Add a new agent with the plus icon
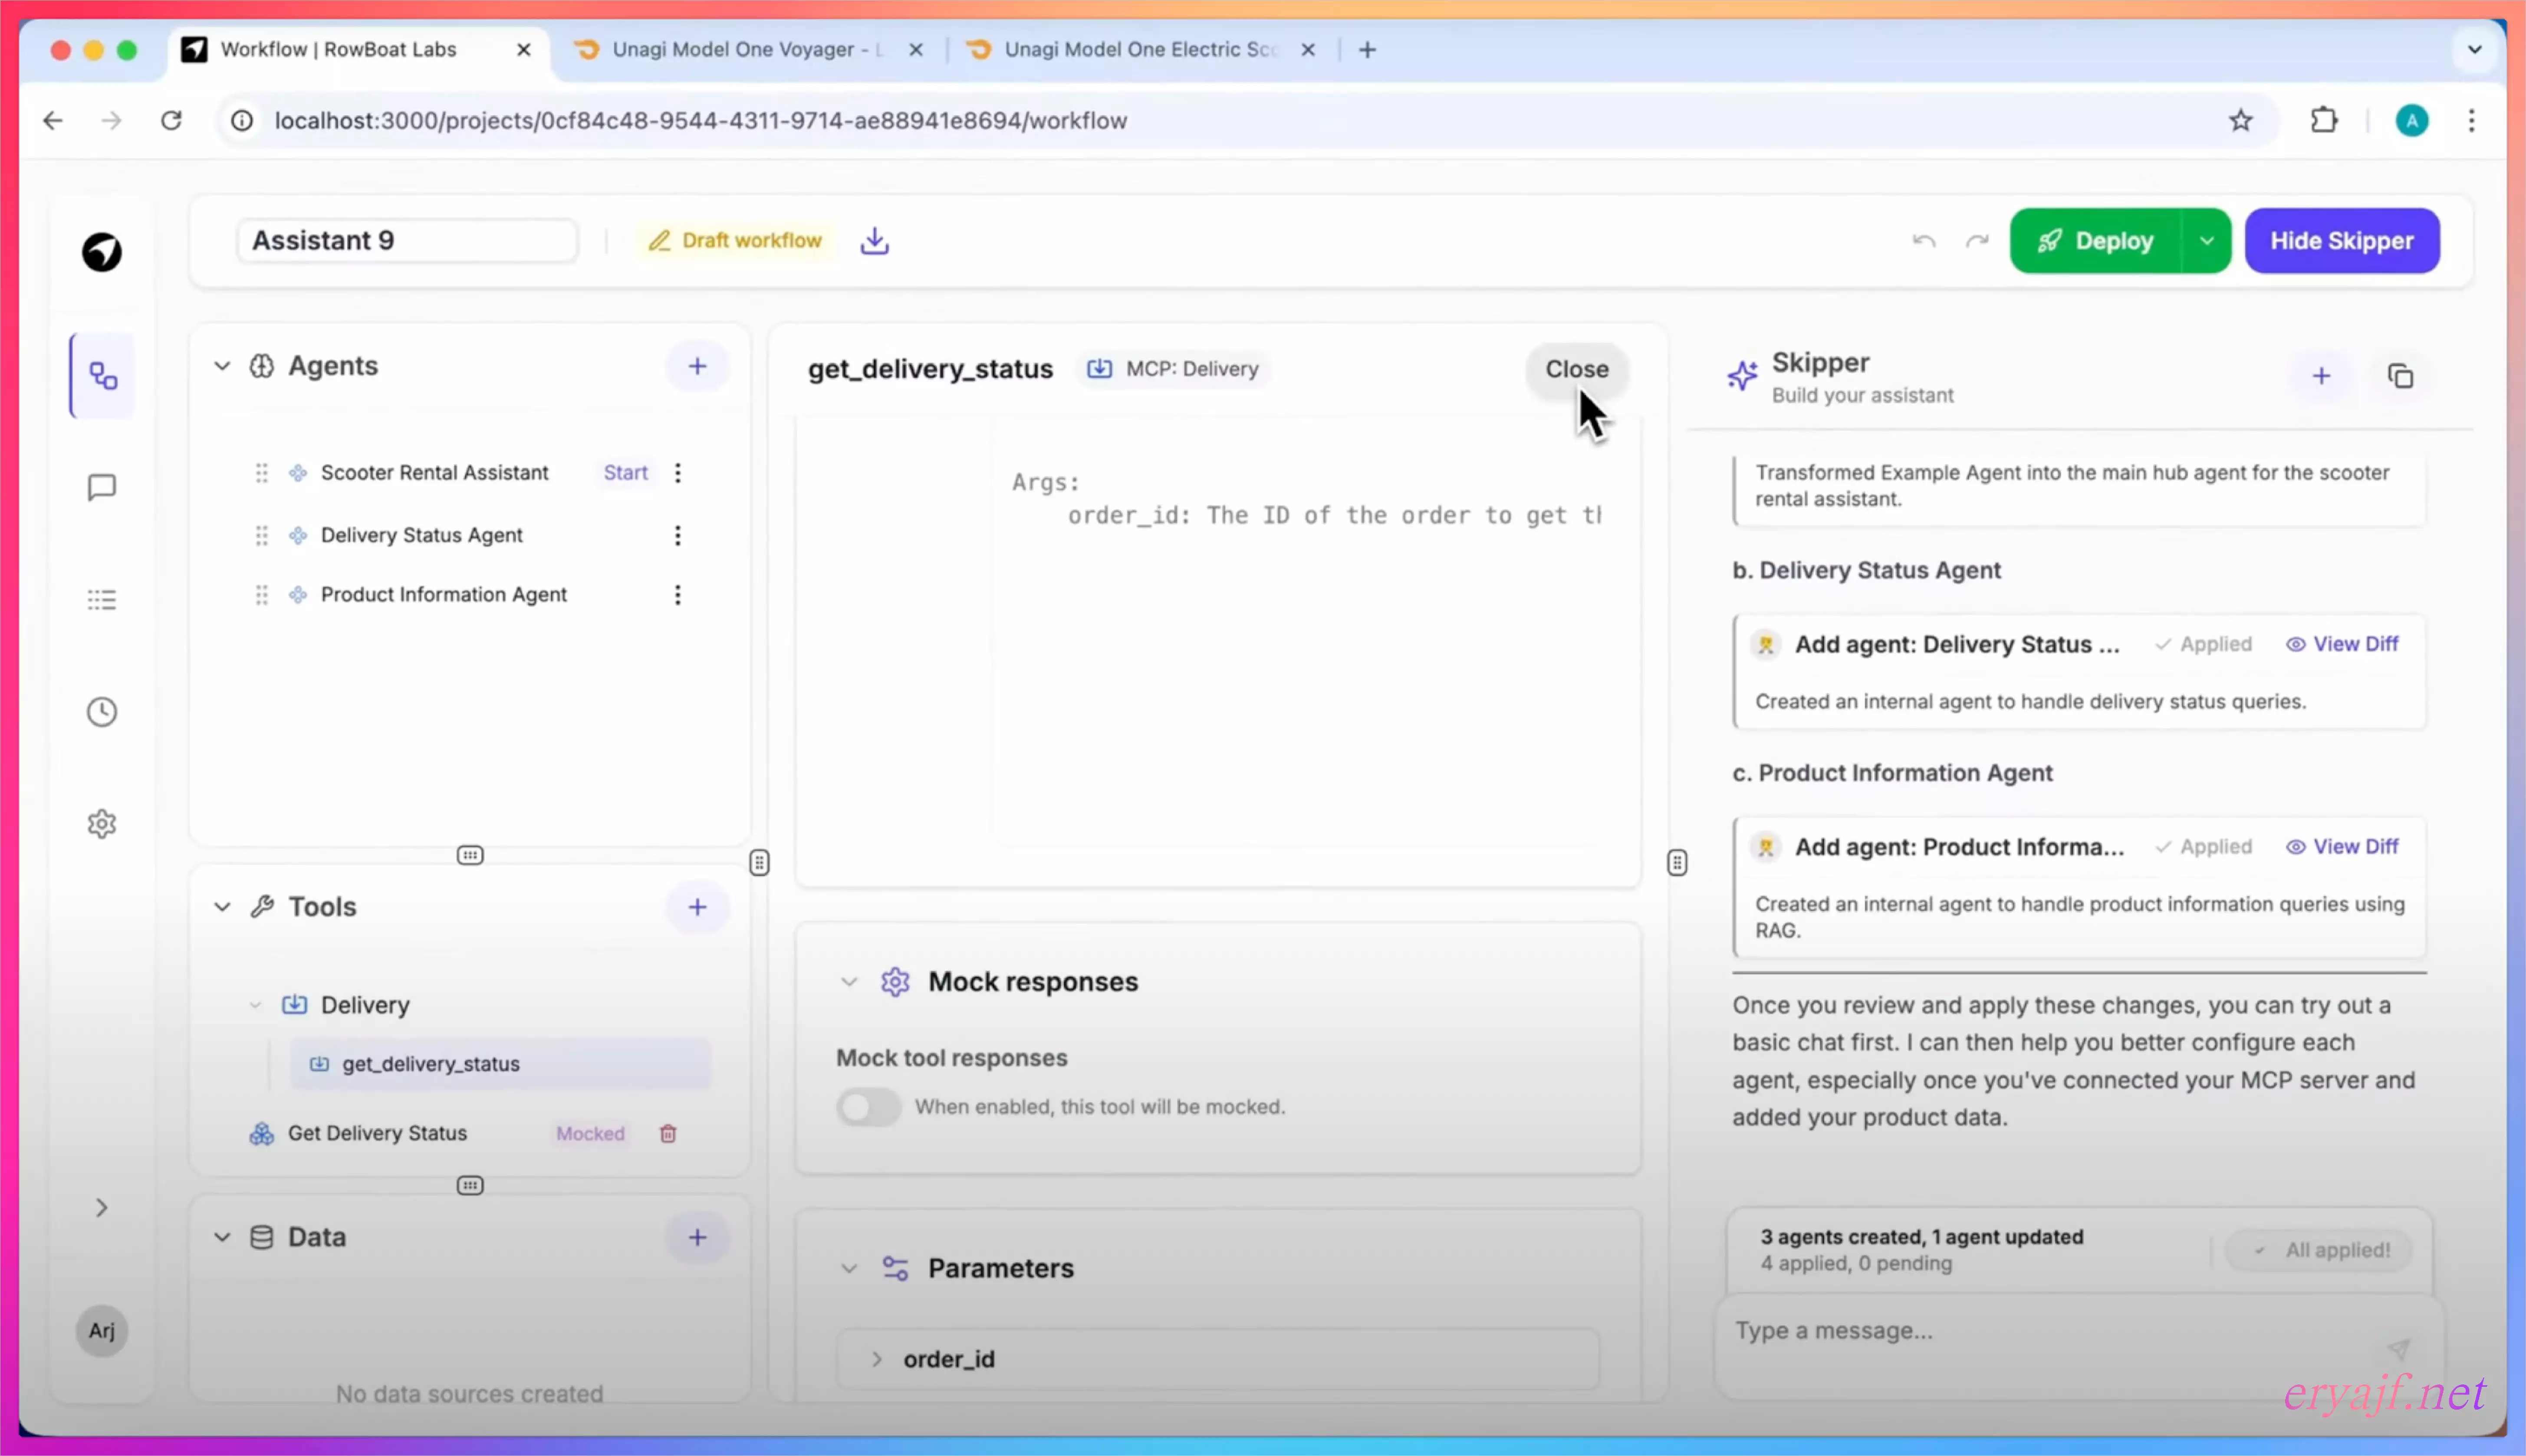Image resolution: width=2526 pixels, height=1456 pixels. (x=697, y=366)
